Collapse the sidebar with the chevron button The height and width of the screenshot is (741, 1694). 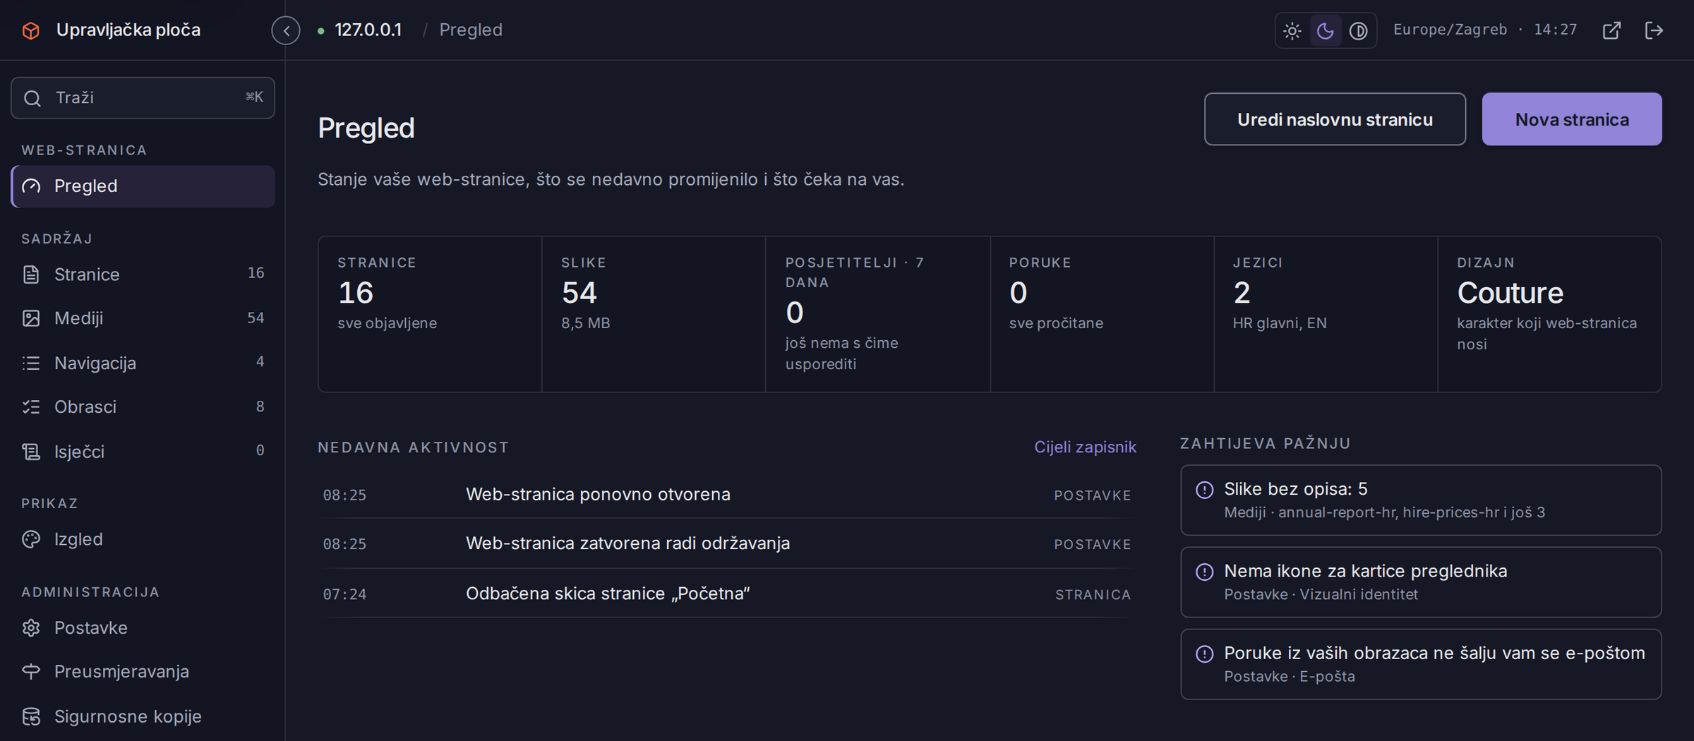[x=286, y=30]
